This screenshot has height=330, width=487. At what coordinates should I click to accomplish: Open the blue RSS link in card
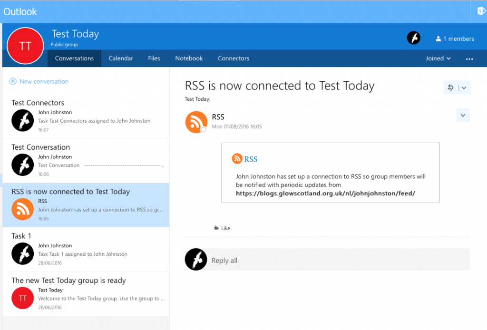[x=251, y=159]
